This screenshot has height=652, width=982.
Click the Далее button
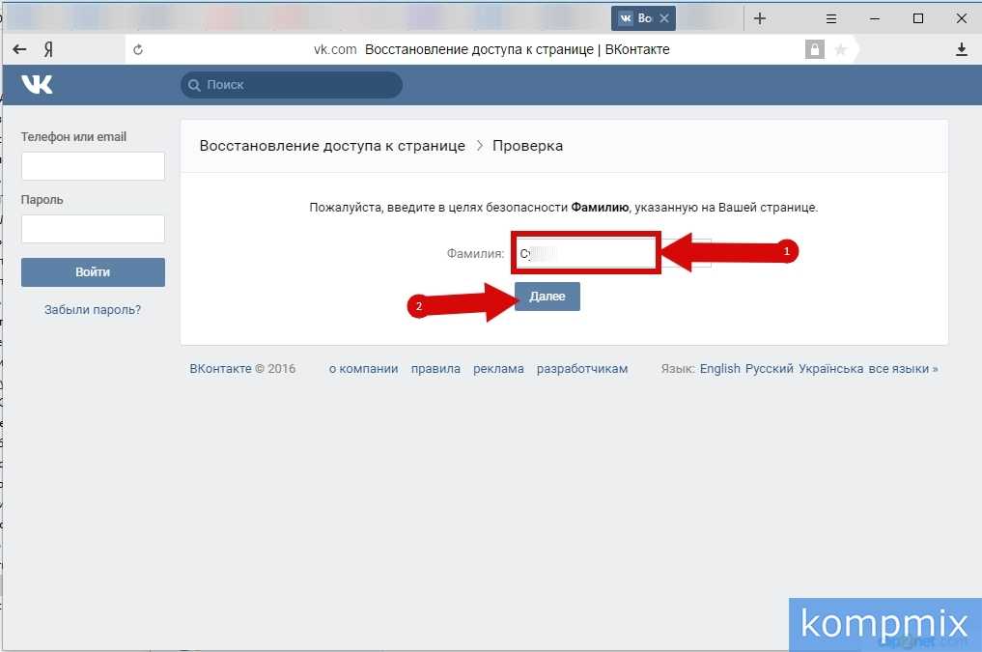(x=547, y=297)
